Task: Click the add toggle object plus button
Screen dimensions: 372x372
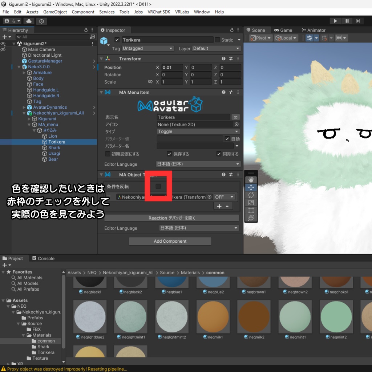Action: coord(219,206)
